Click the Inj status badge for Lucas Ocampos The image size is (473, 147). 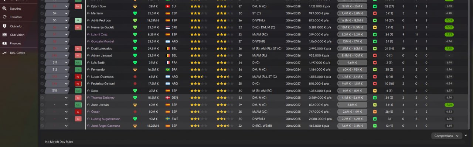click(78, 76)
